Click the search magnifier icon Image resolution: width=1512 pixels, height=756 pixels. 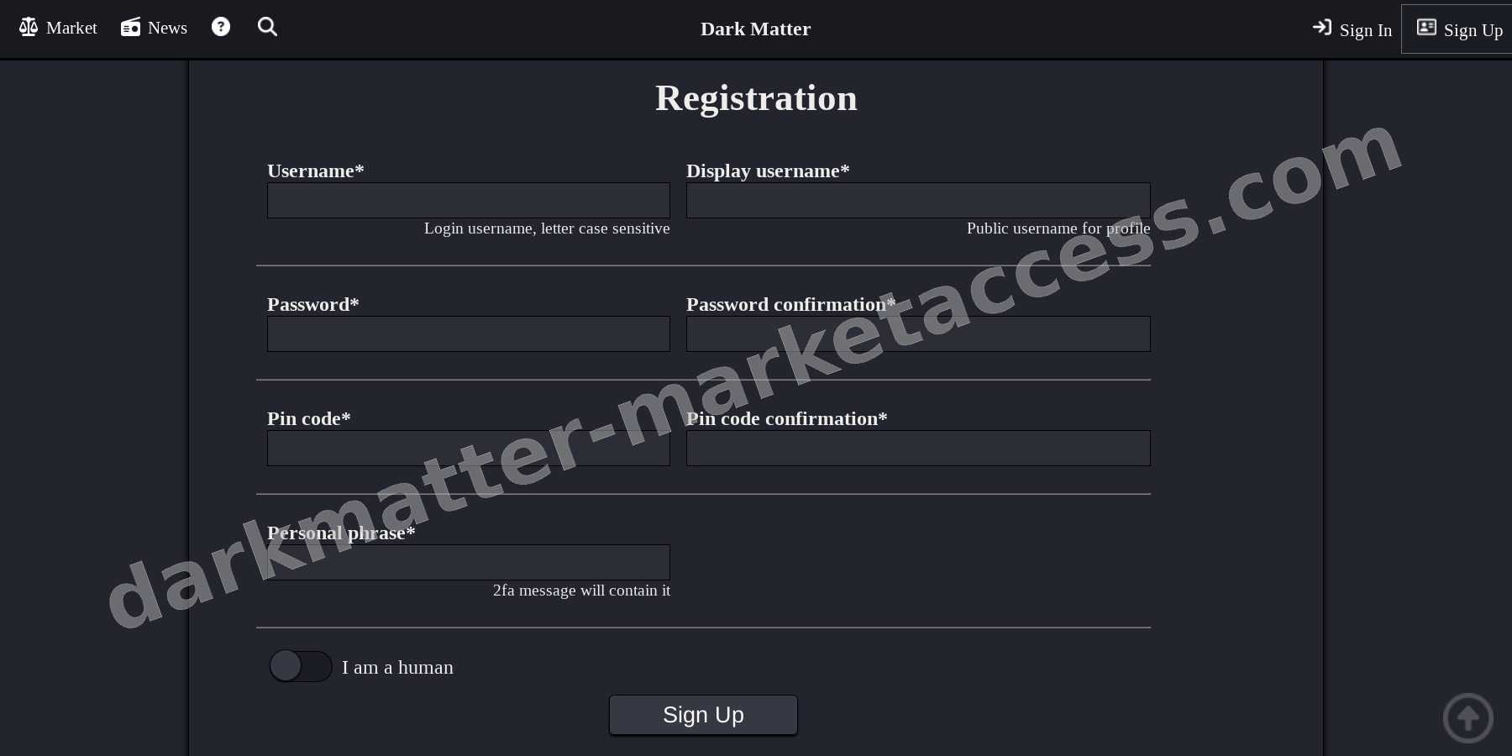[267, 26]
